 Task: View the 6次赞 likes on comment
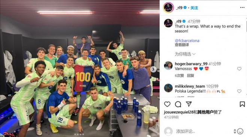(x=179, y=75)
